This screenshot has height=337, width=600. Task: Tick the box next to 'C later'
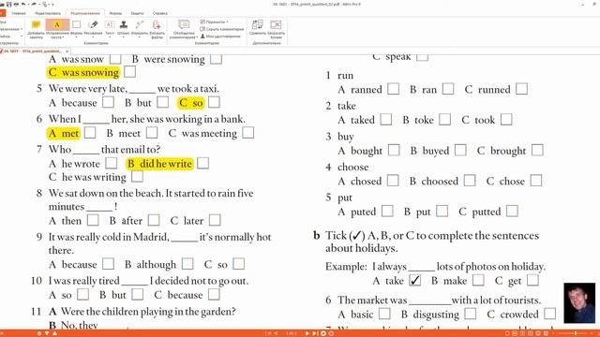tap(215, 220)
